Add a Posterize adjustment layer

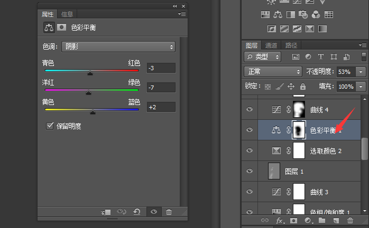(x=284, y=29)
